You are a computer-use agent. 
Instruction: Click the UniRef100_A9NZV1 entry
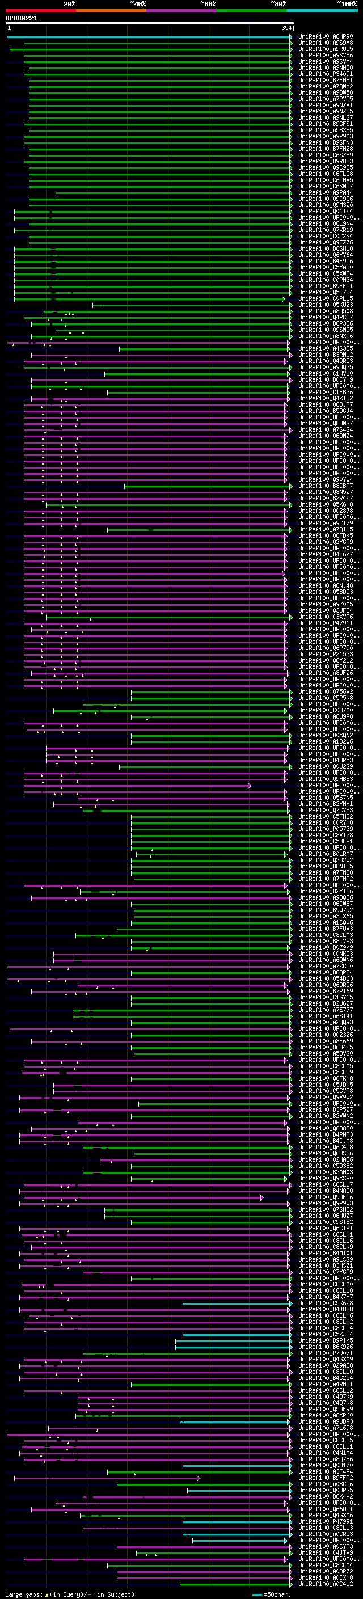click(326, 106)
